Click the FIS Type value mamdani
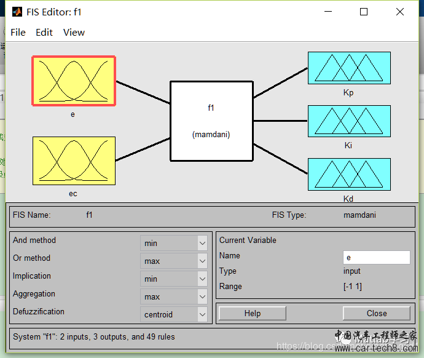 coord(359,215)
